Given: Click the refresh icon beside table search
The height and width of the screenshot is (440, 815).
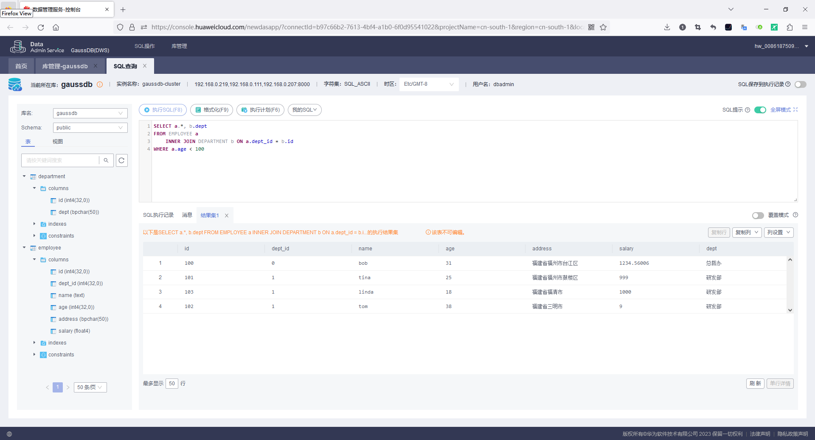Looking at the screenshot, I should tap(122, 160).
